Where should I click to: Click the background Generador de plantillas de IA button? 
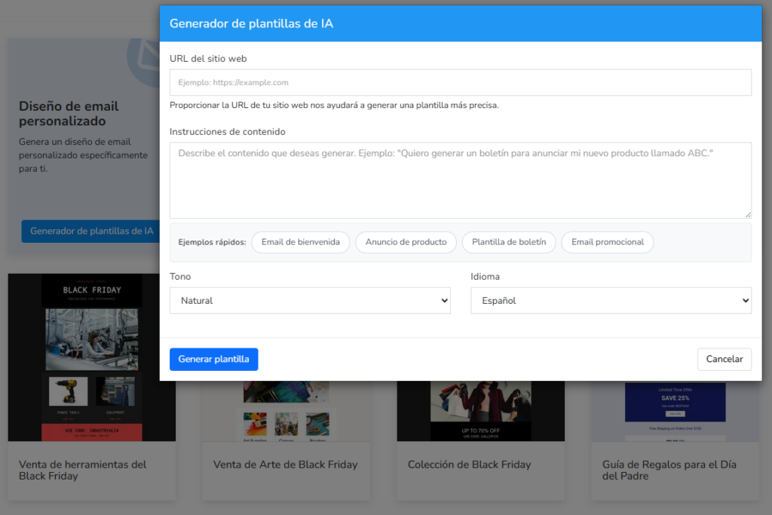pyautogui.click(x=90, y=231)
